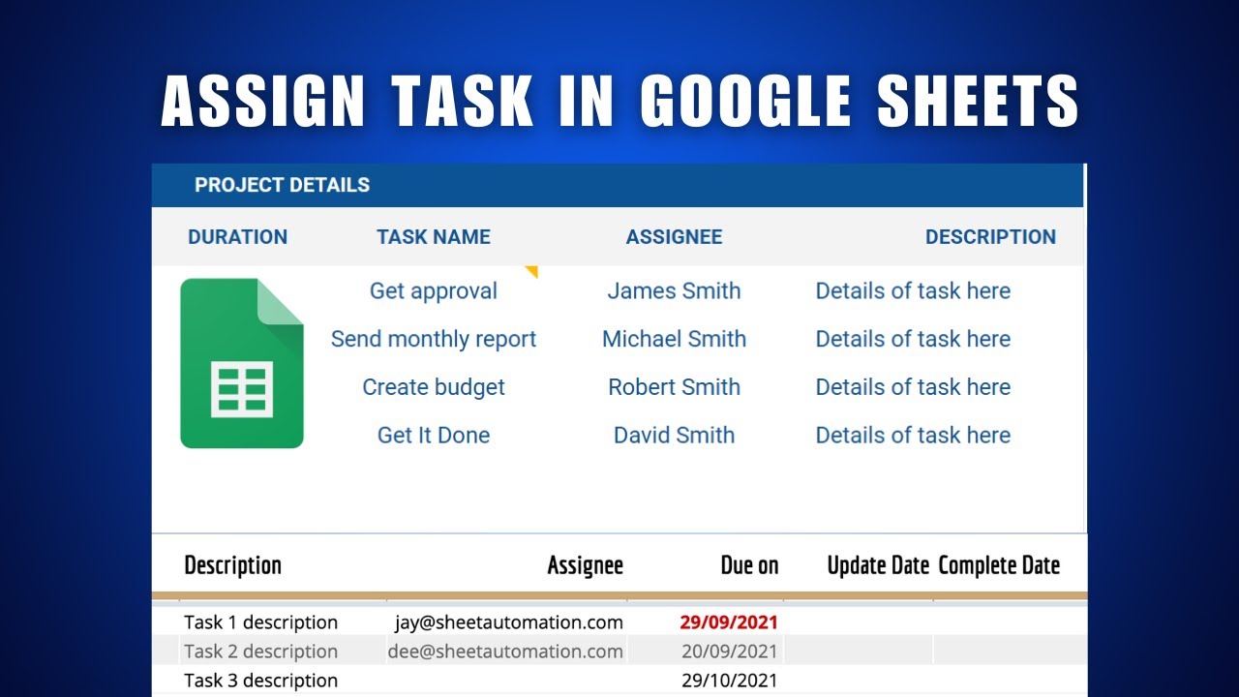Click the TASK NAME column header
The height and width of the screenshot is (697, 1239).
pyautogui.click(x=434, y=237)
